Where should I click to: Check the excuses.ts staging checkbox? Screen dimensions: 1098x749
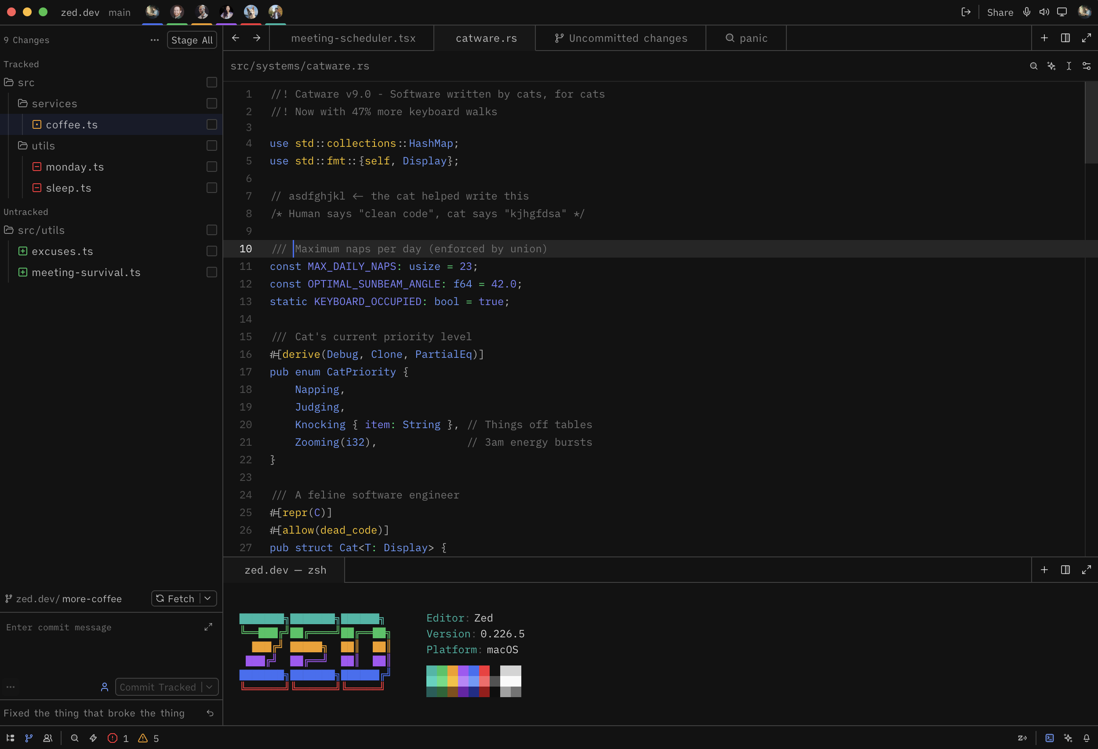212,251
